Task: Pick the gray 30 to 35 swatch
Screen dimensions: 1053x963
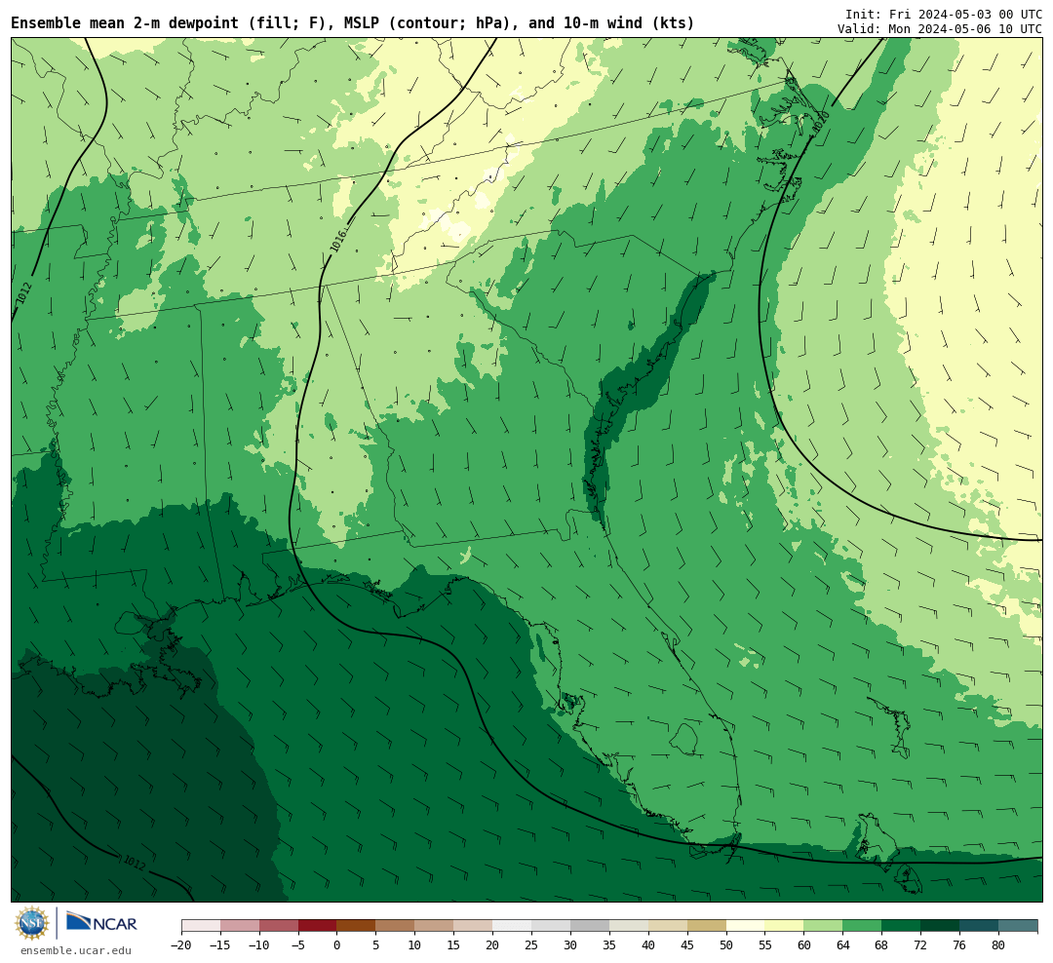Action: [x=590, y=925]
